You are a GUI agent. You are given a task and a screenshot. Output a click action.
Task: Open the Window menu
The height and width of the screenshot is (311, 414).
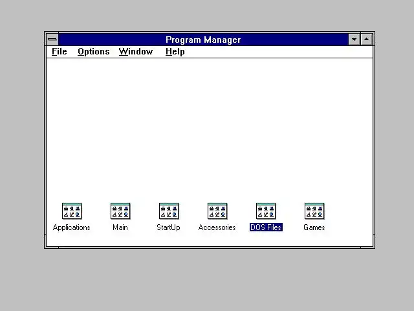(136, 52)
